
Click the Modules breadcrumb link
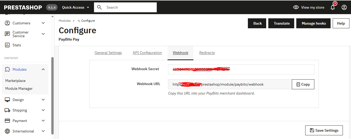tap(65, 21)
